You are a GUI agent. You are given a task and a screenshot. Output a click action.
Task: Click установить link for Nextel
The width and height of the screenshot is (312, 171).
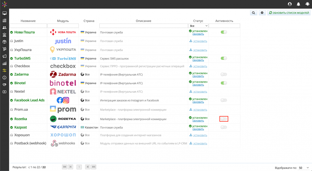click(200, 92)
